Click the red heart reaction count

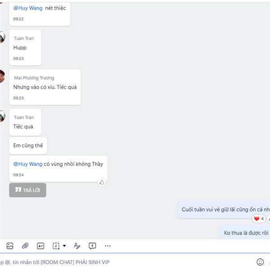point(259,219)
